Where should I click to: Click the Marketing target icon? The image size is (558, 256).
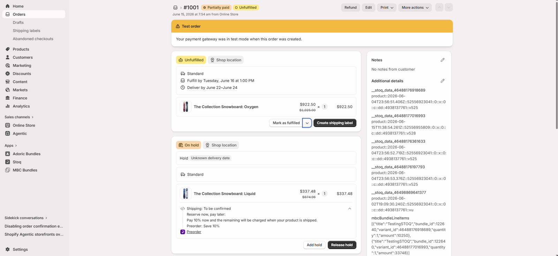click(8, 65)
